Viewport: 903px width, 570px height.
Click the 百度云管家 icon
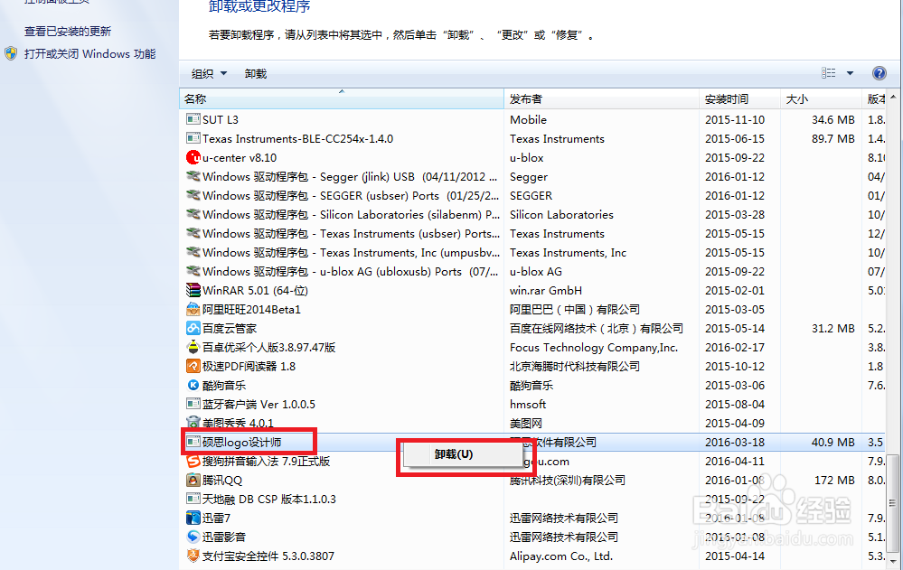(x=193, y=328)
